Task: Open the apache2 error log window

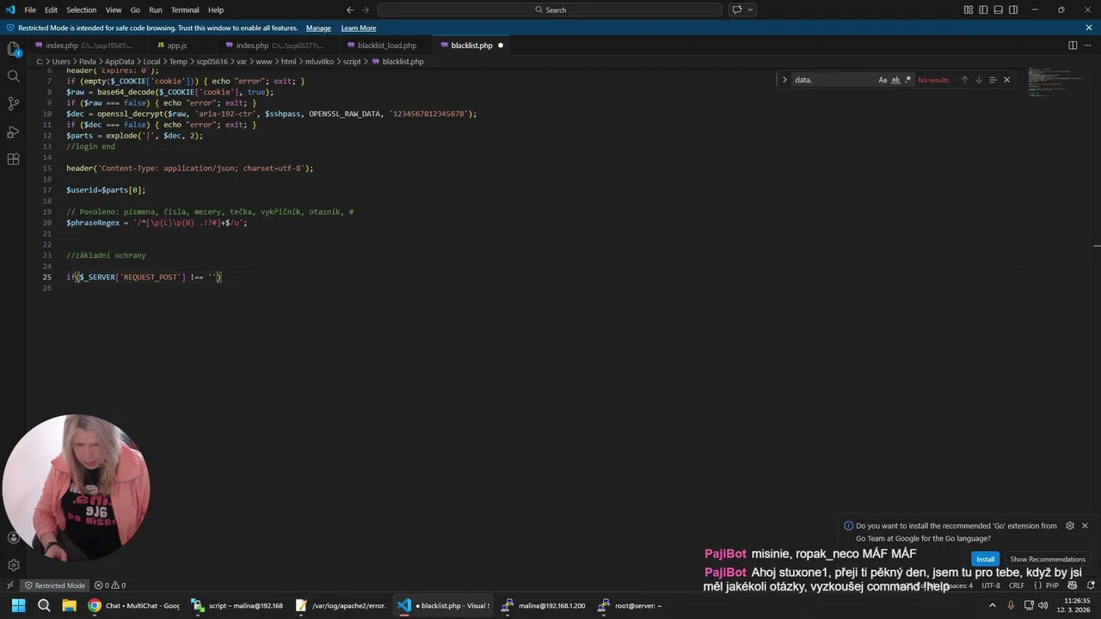Action: [341, 605]
